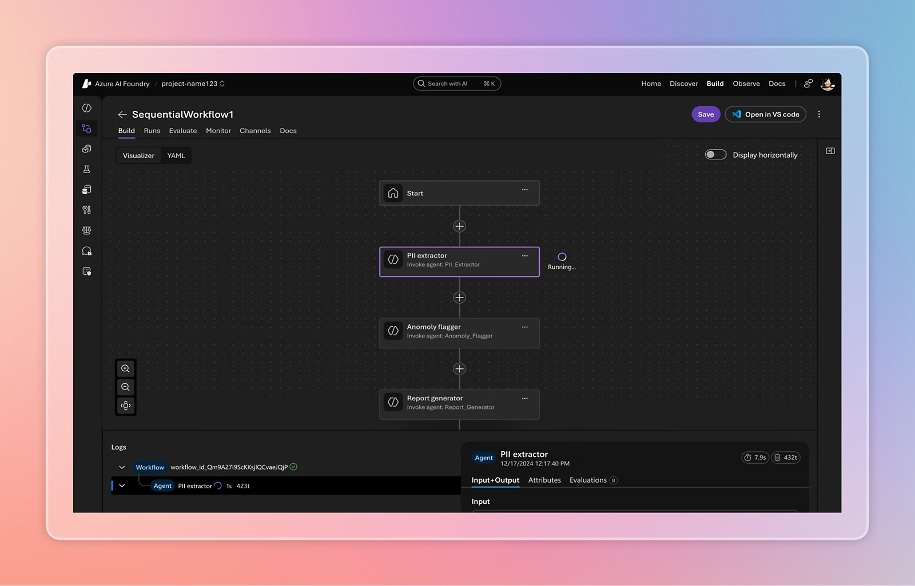
Task: Zoom in using the magnifier plus icon
Action: tap(126, 368)
